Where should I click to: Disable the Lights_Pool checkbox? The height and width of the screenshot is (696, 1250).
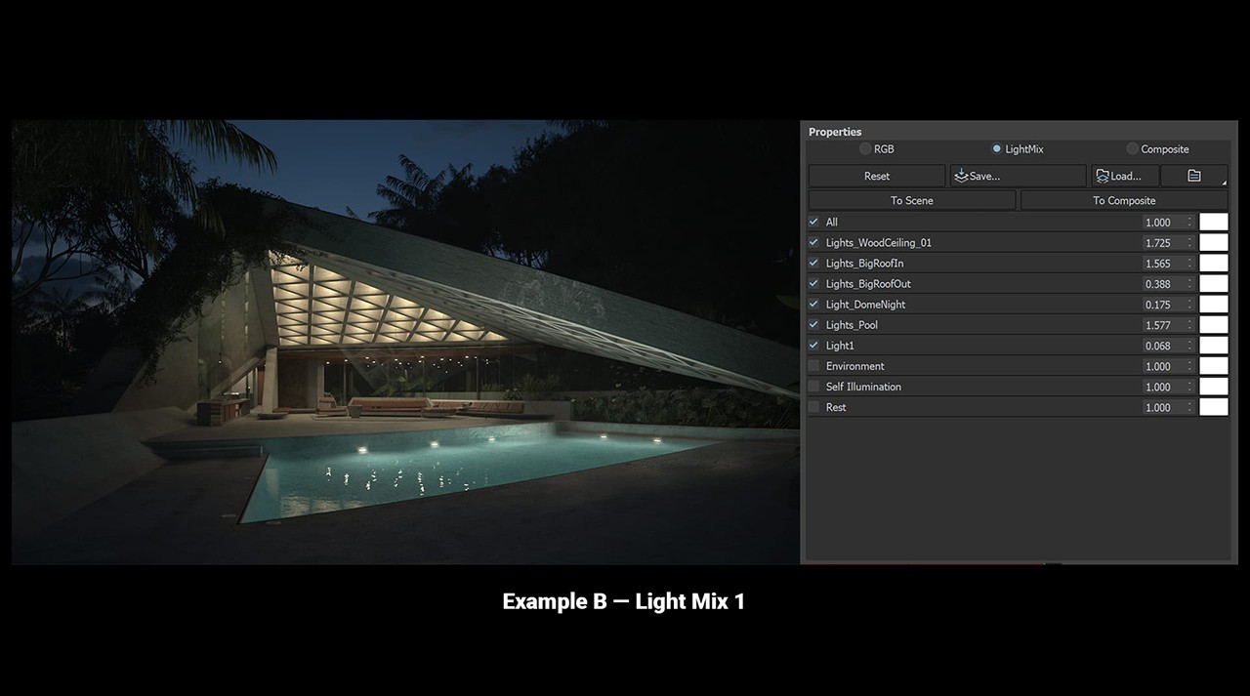814,325
